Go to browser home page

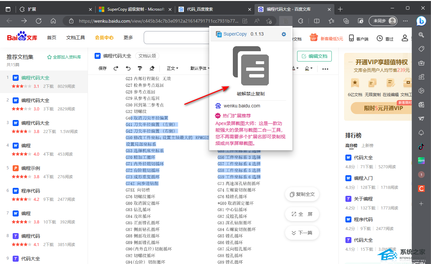coord(53,21)
